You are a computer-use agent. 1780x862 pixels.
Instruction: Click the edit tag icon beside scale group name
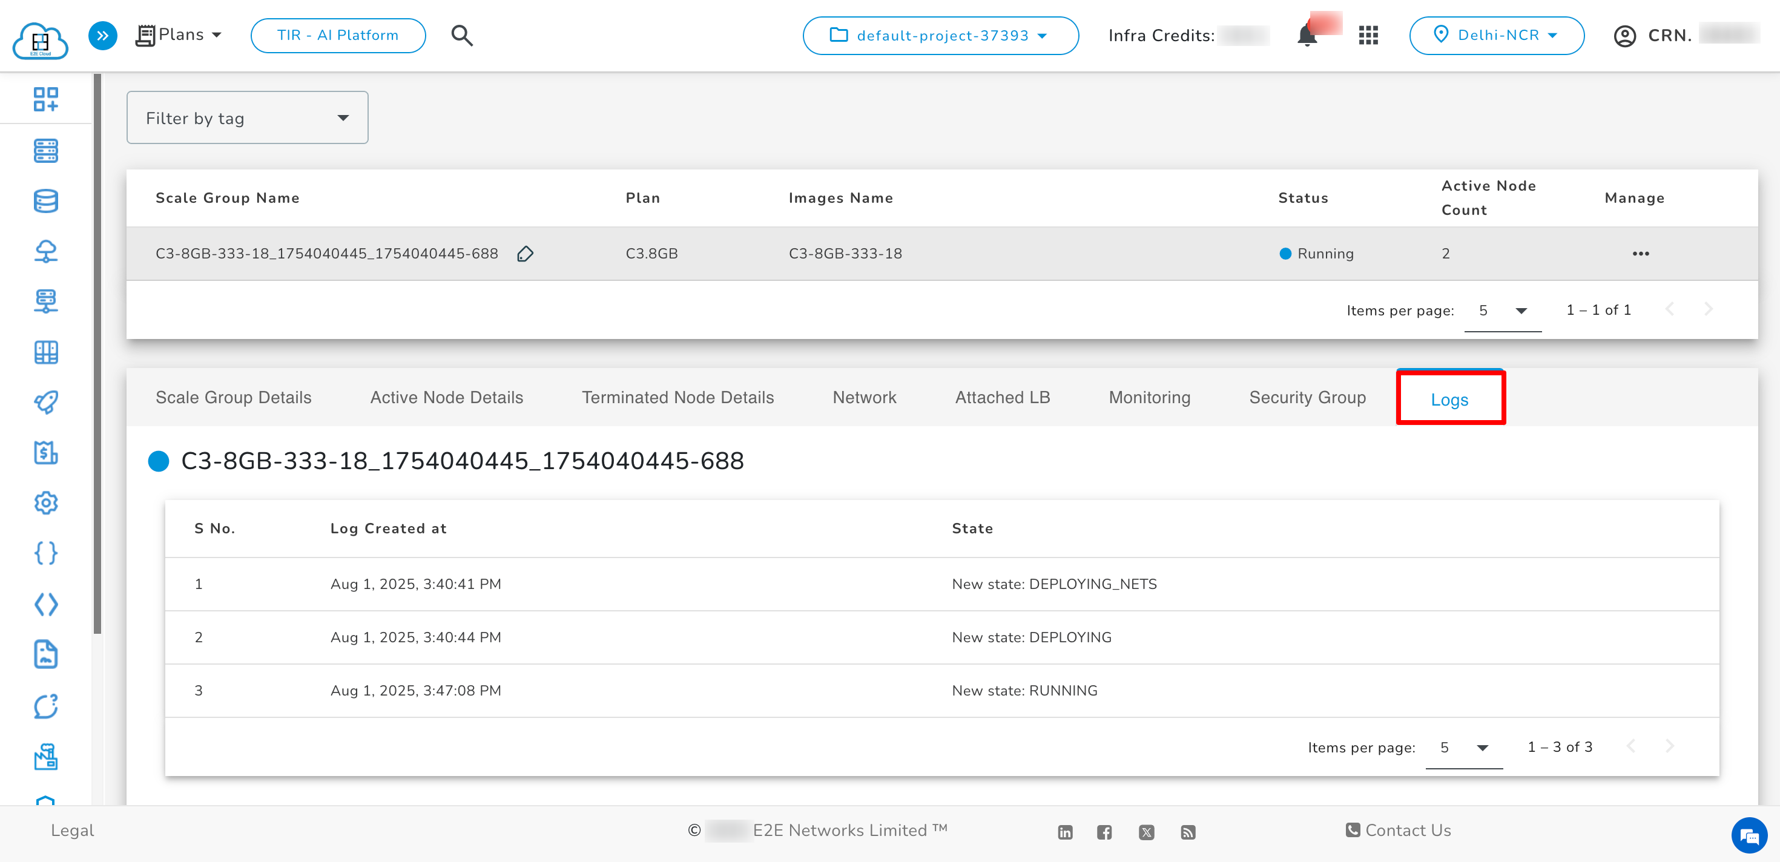[525, 254]
